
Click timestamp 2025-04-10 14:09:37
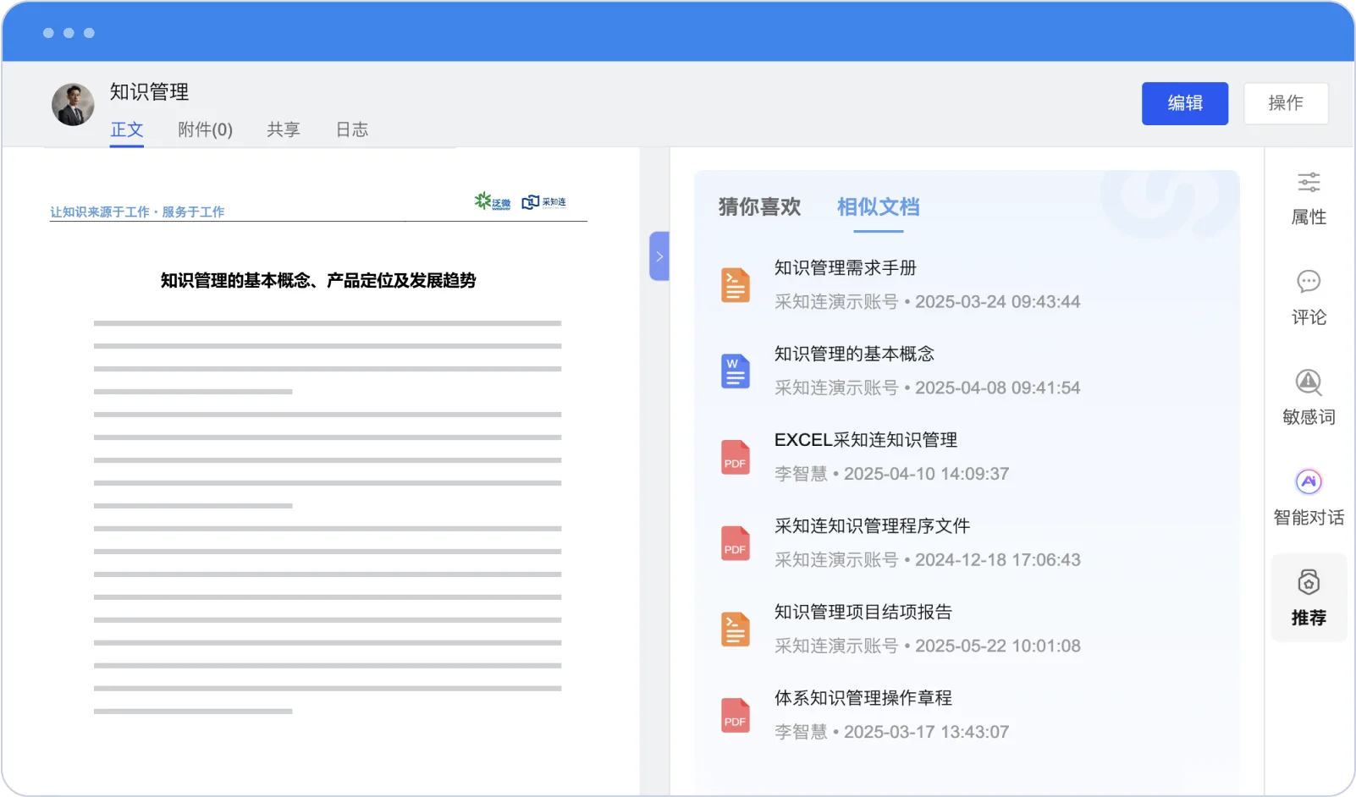[927, 474]
